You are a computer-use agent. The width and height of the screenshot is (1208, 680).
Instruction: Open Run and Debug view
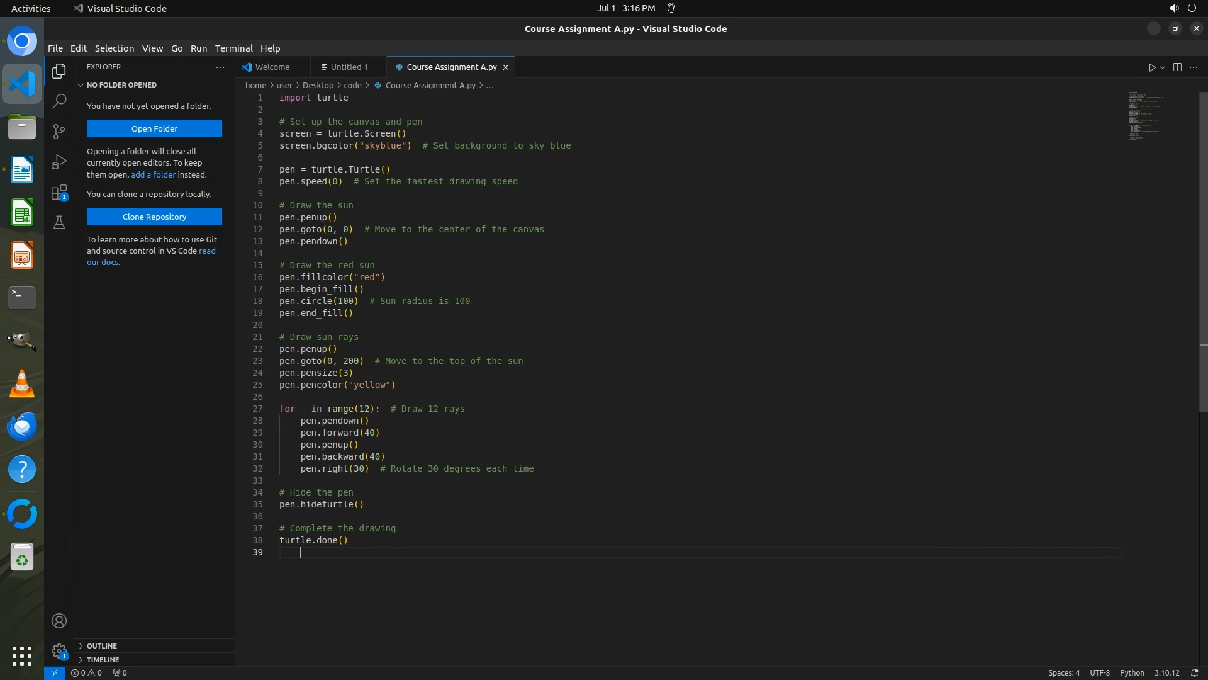pyautogui.click(x=59, y=162)
